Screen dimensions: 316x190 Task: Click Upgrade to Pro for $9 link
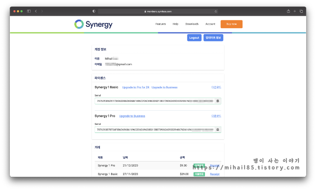pos(136,87)
